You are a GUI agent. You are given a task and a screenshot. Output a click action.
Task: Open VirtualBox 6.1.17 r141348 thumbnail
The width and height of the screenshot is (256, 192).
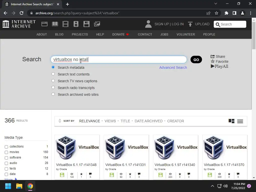click(77, 147)
